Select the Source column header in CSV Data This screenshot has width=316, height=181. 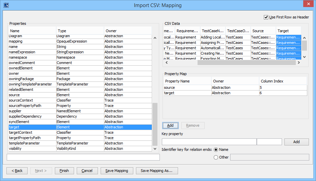coord(263,31)
